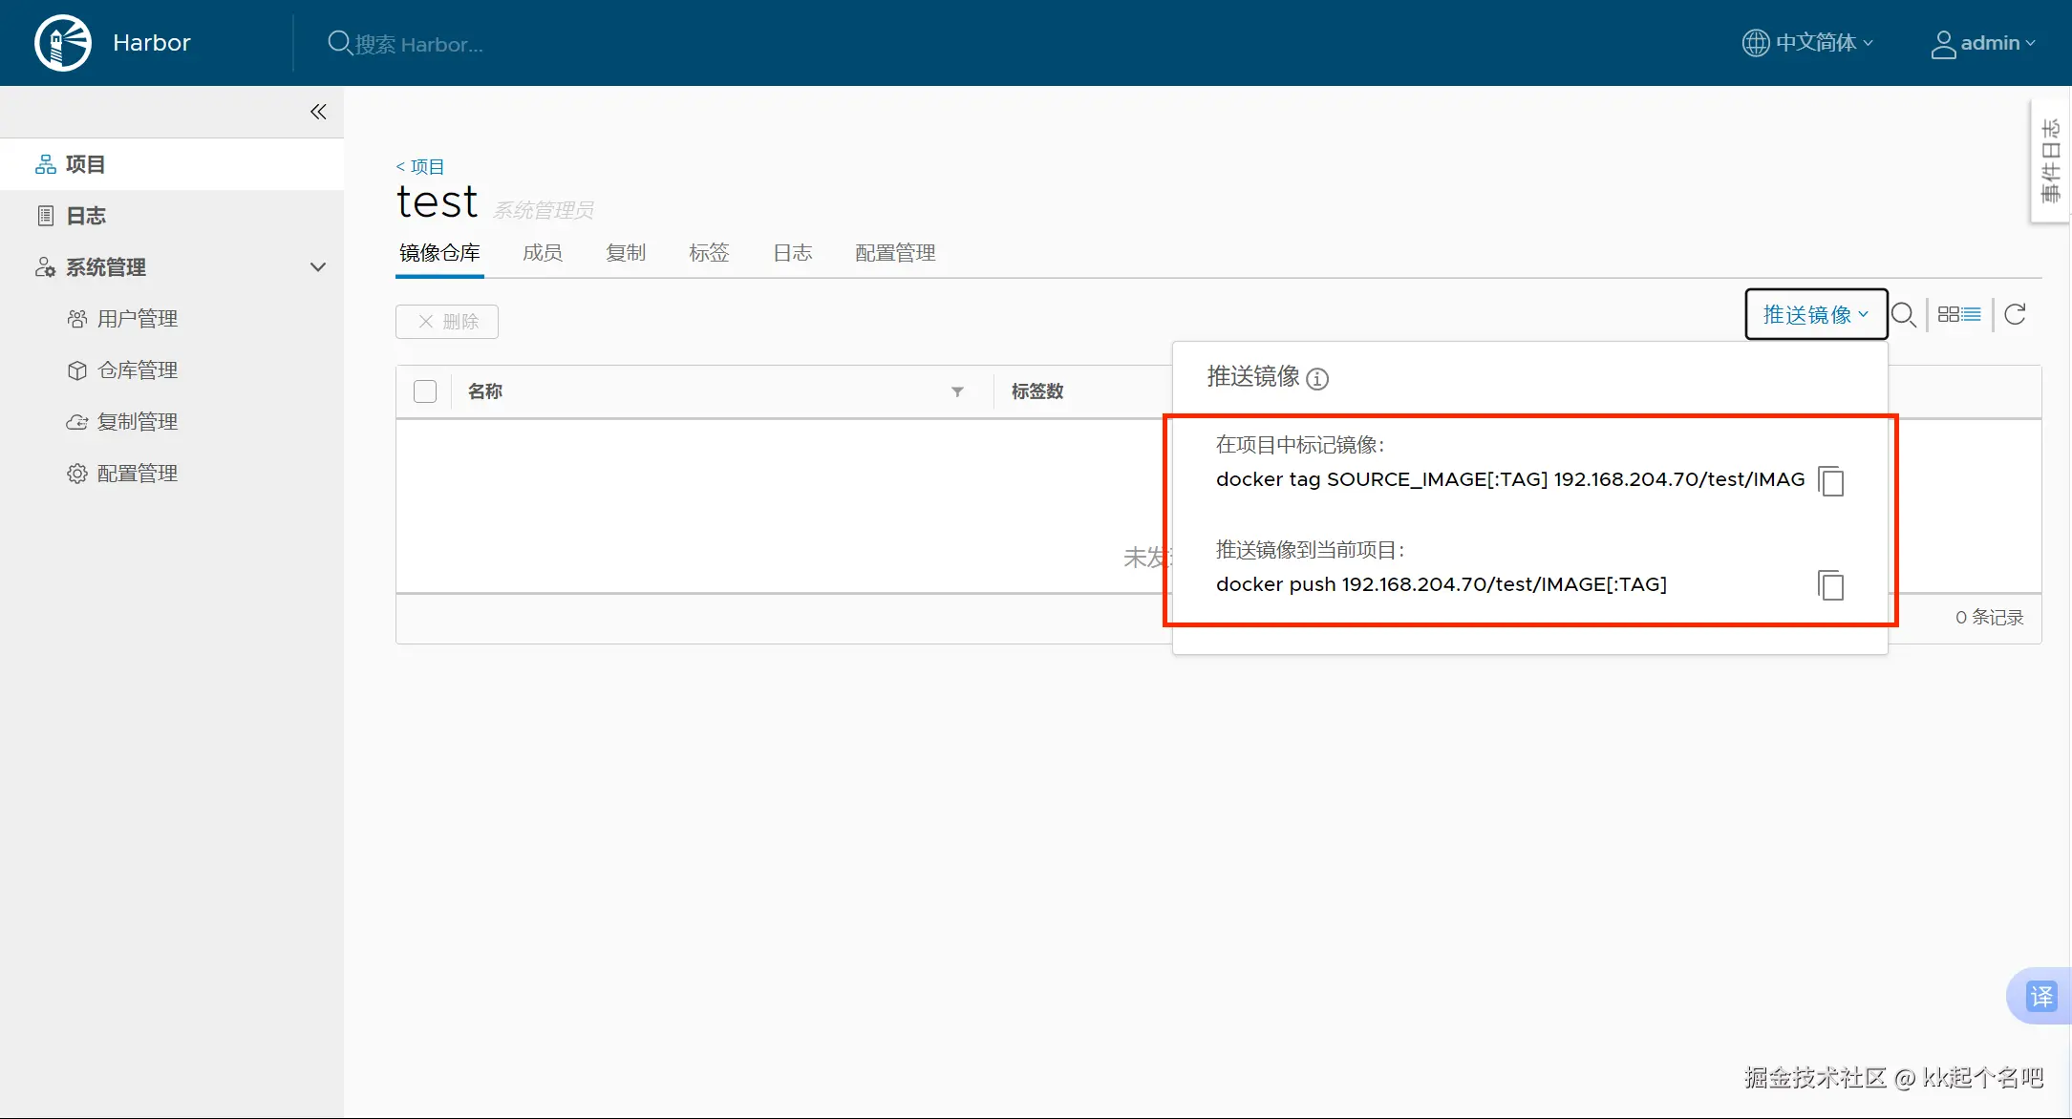Copy the docker tag command
Viewport: 2072px width, 1119px height.
pos(1830,480)
